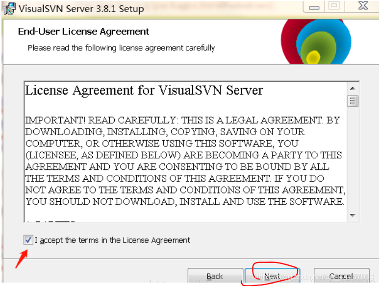Screen dimensions: 379x286
Task: Click the VisualSVN colorful logo graphic
Action: pos(316,42)
